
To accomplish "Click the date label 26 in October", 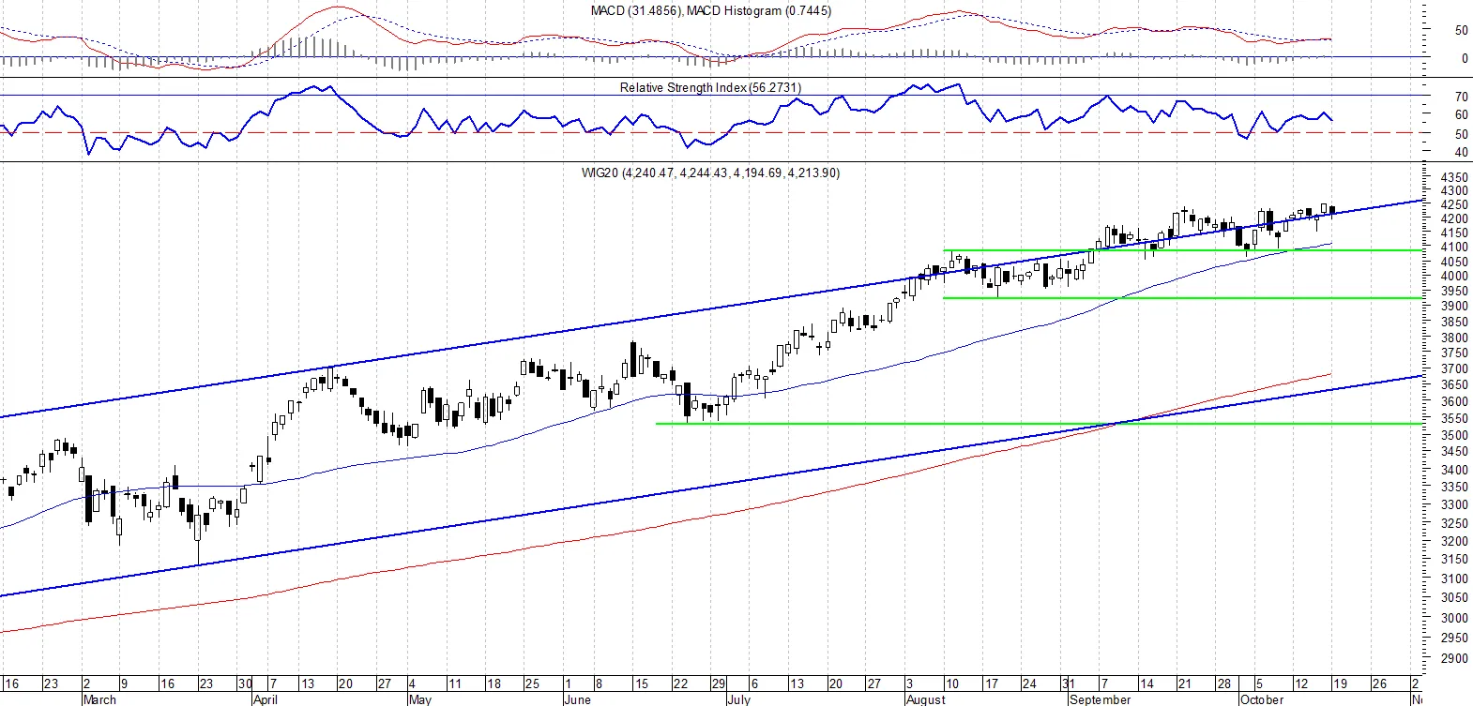I will click(x=1379, y=683).
